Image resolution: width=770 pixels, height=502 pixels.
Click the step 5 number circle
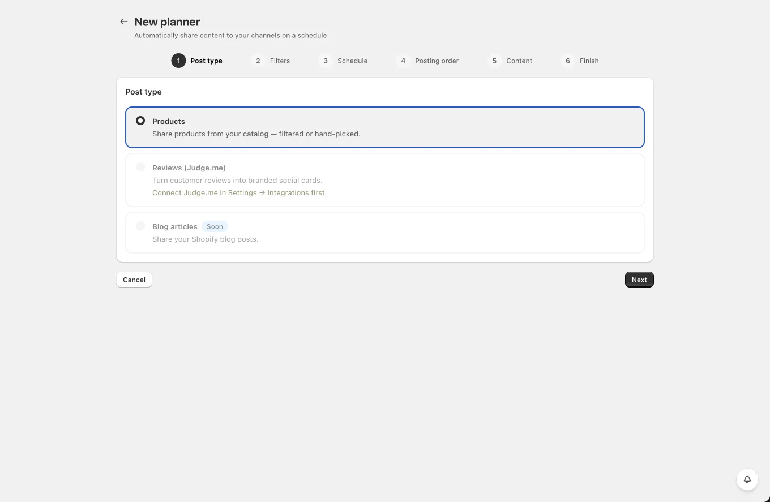click(494, 61)
